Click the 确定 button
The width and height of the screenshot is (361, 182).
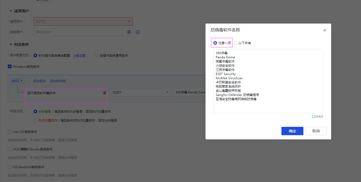pyautogui.click(x=292, y=131)
